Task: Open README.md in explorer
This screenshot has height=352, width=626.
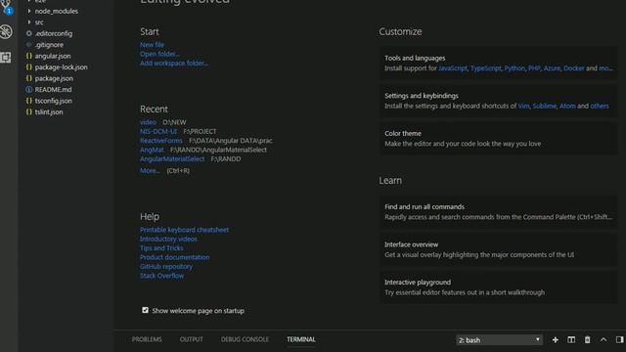Action: [53, 89]
